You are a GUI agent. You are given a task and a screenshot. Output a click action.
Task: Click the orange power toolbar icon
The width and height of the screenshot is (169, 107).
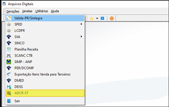point(112,18)
